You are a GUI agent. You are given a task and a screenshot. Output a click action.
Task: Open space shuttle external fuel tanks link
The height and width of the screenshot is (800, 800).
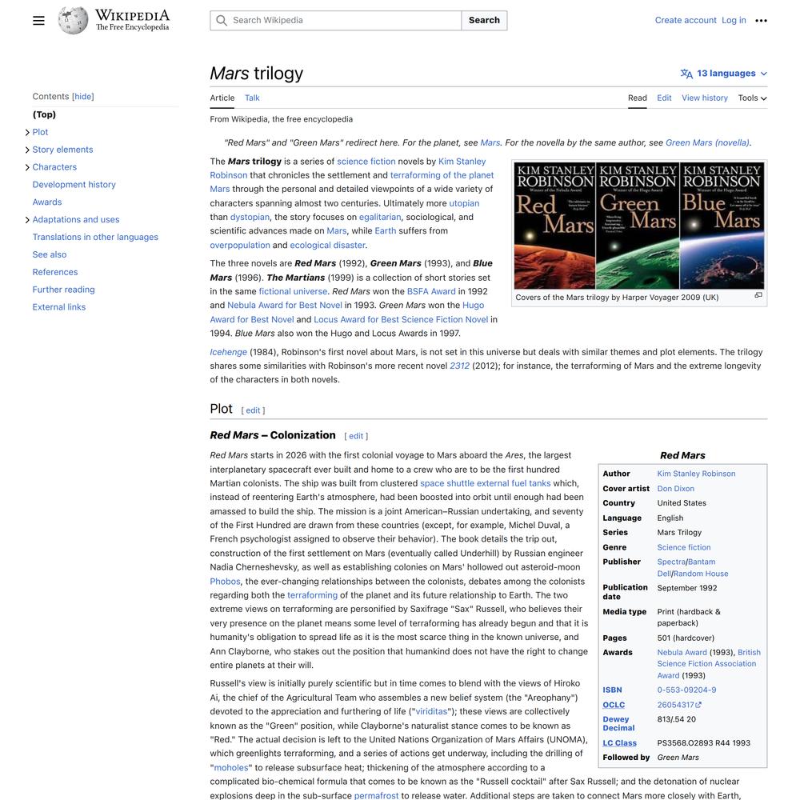486,483
